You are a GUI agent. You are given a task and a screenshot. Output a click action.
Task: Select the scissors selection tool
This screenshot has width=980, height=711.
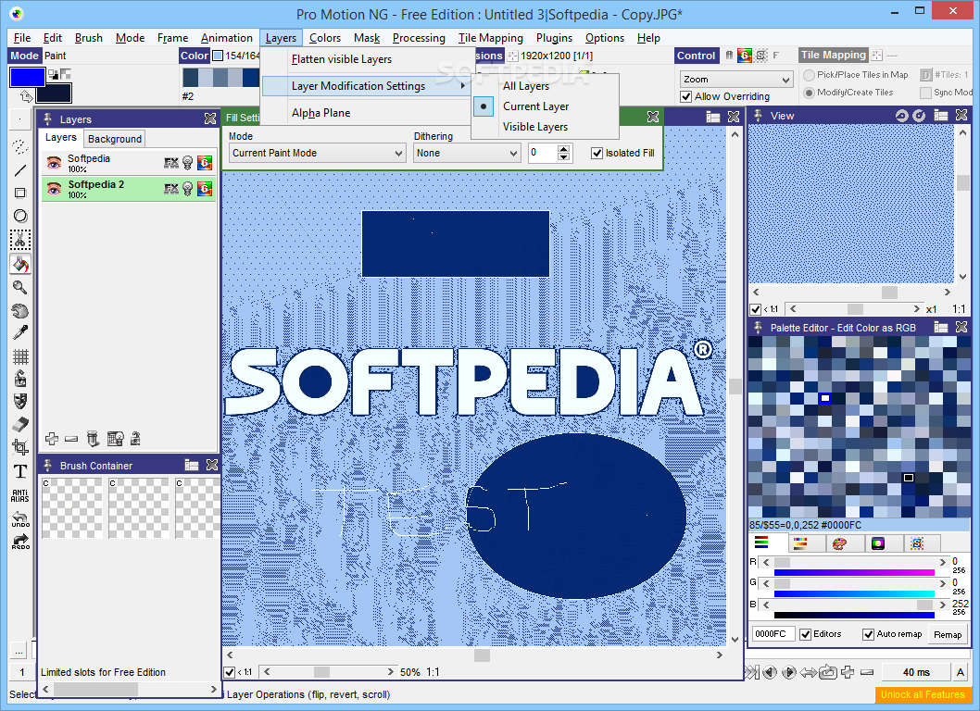click(20, 240)
